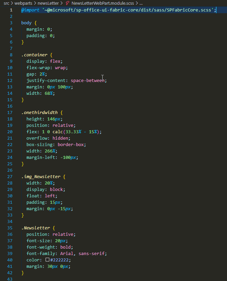Viewport: 227px width, 281px height.
Task: Click NewsLetterWebPart.module.scss in the breadcrumb
Action: (102, 3)
